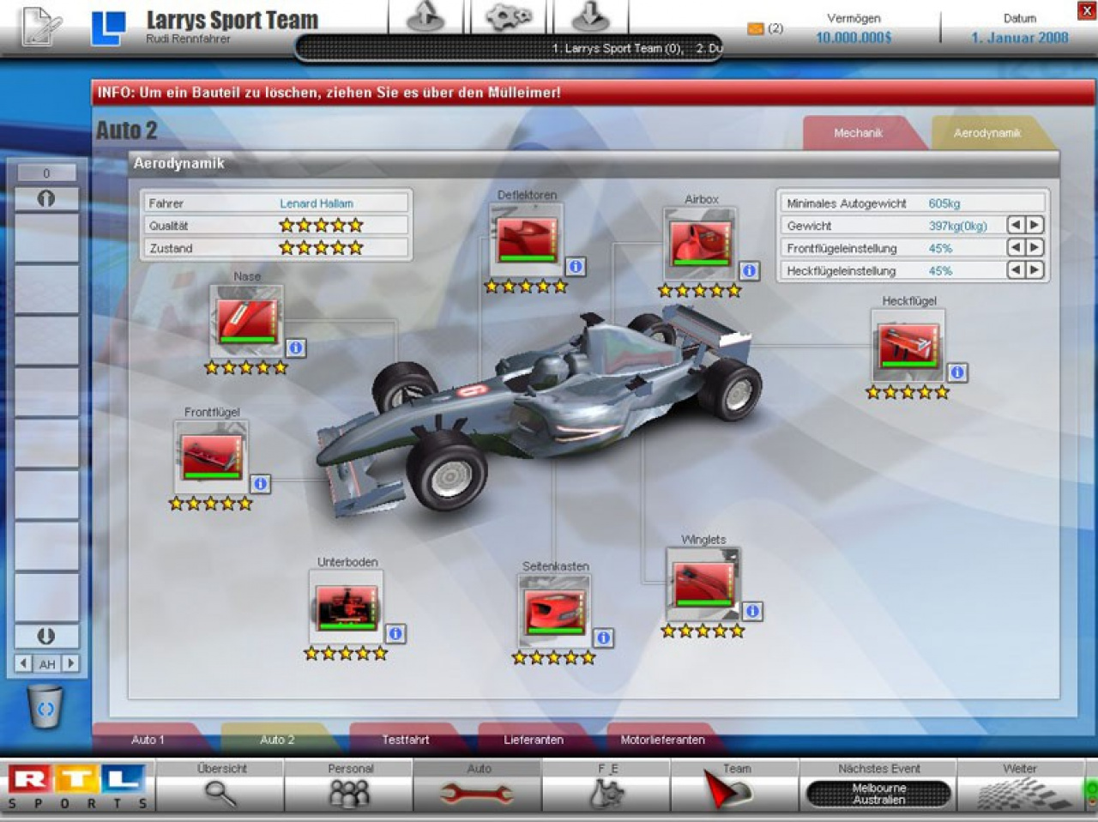Click the Larrys Sport Team logo
The image size is (1098, 822).
(109, 28)
